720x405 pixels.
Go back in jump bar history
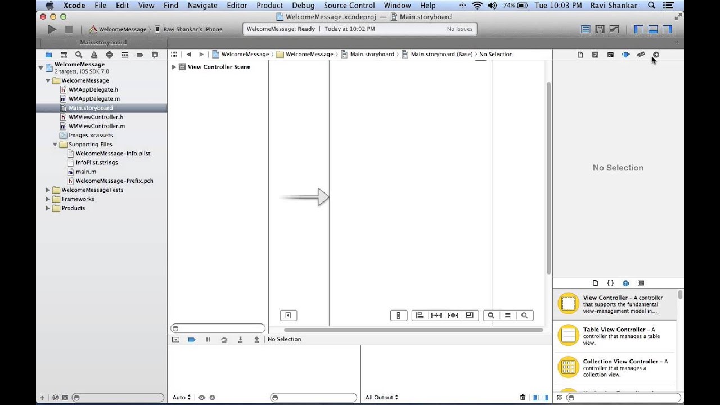[188, 55]
